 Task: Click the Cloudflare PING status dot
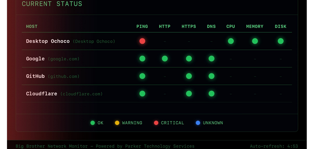tap(142, 94)
